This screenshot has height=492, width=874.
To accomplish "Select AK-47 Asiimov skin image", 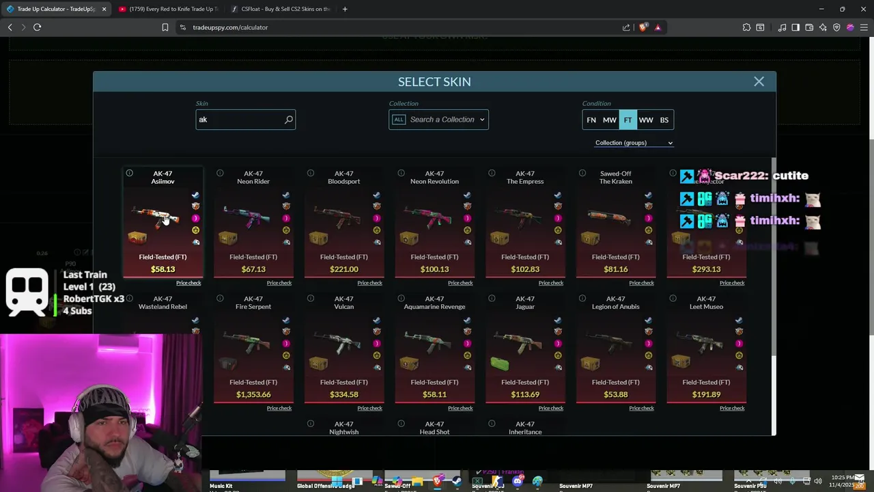I will 156,217.
